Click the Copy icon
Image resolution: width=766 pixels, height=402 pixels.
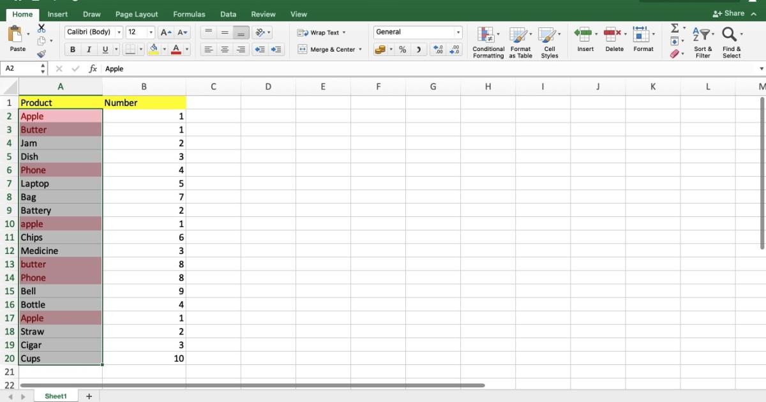pos(41,41)
